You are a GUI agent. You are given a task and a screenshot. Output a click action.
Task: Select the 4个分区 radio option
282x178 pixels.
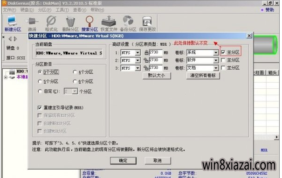click(75, 72)
